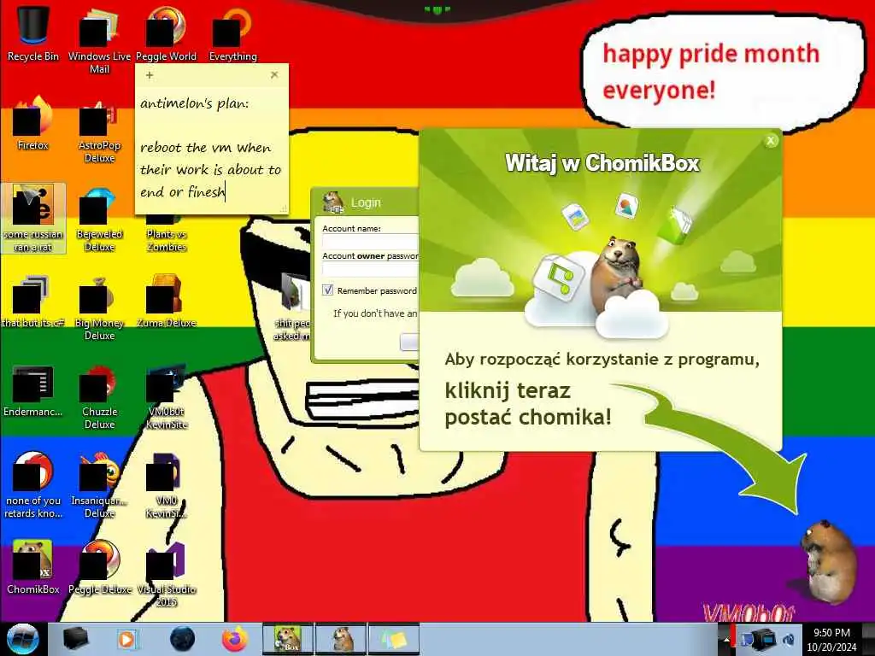This screenshot has height=656, width=875.
Task: Launch Zuma Deluxe from the desktop
Action: [167, 302]
